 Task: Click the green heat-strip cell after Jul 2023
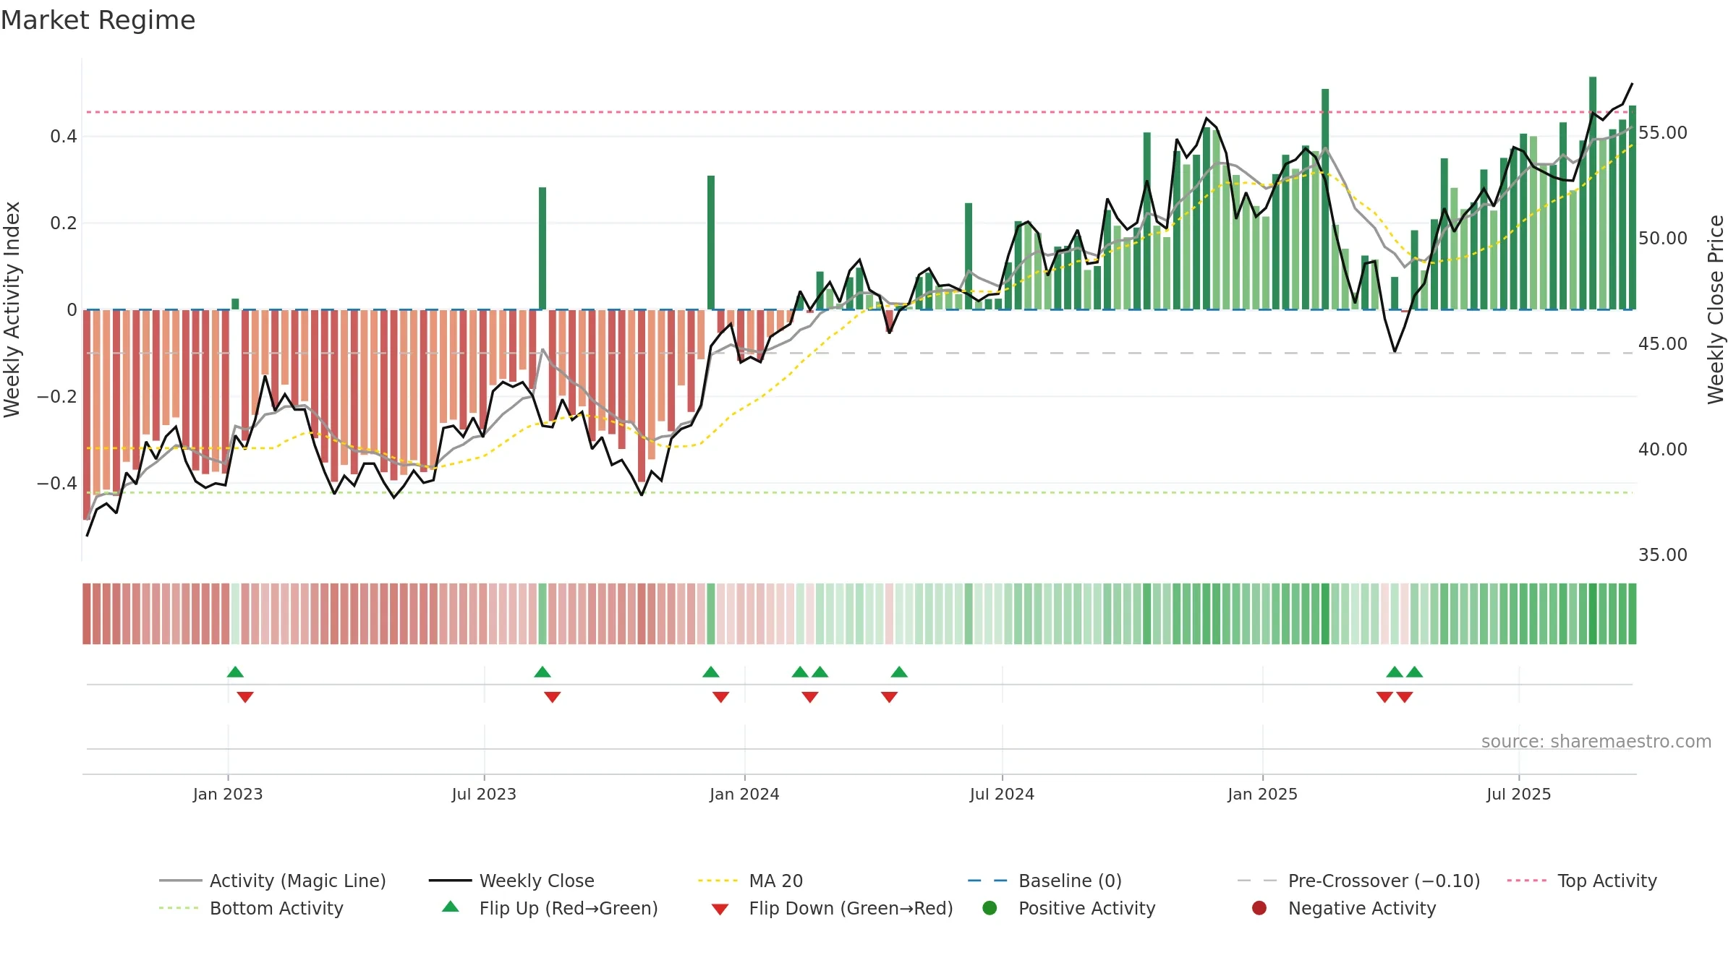coord(542,614)
